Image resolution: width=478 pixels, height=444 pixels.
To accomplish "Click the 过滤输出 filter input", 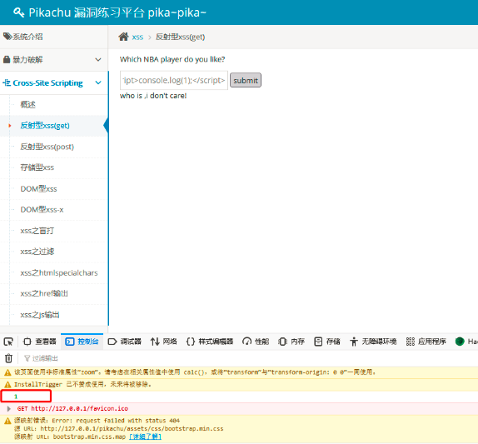I will point(45,358).
